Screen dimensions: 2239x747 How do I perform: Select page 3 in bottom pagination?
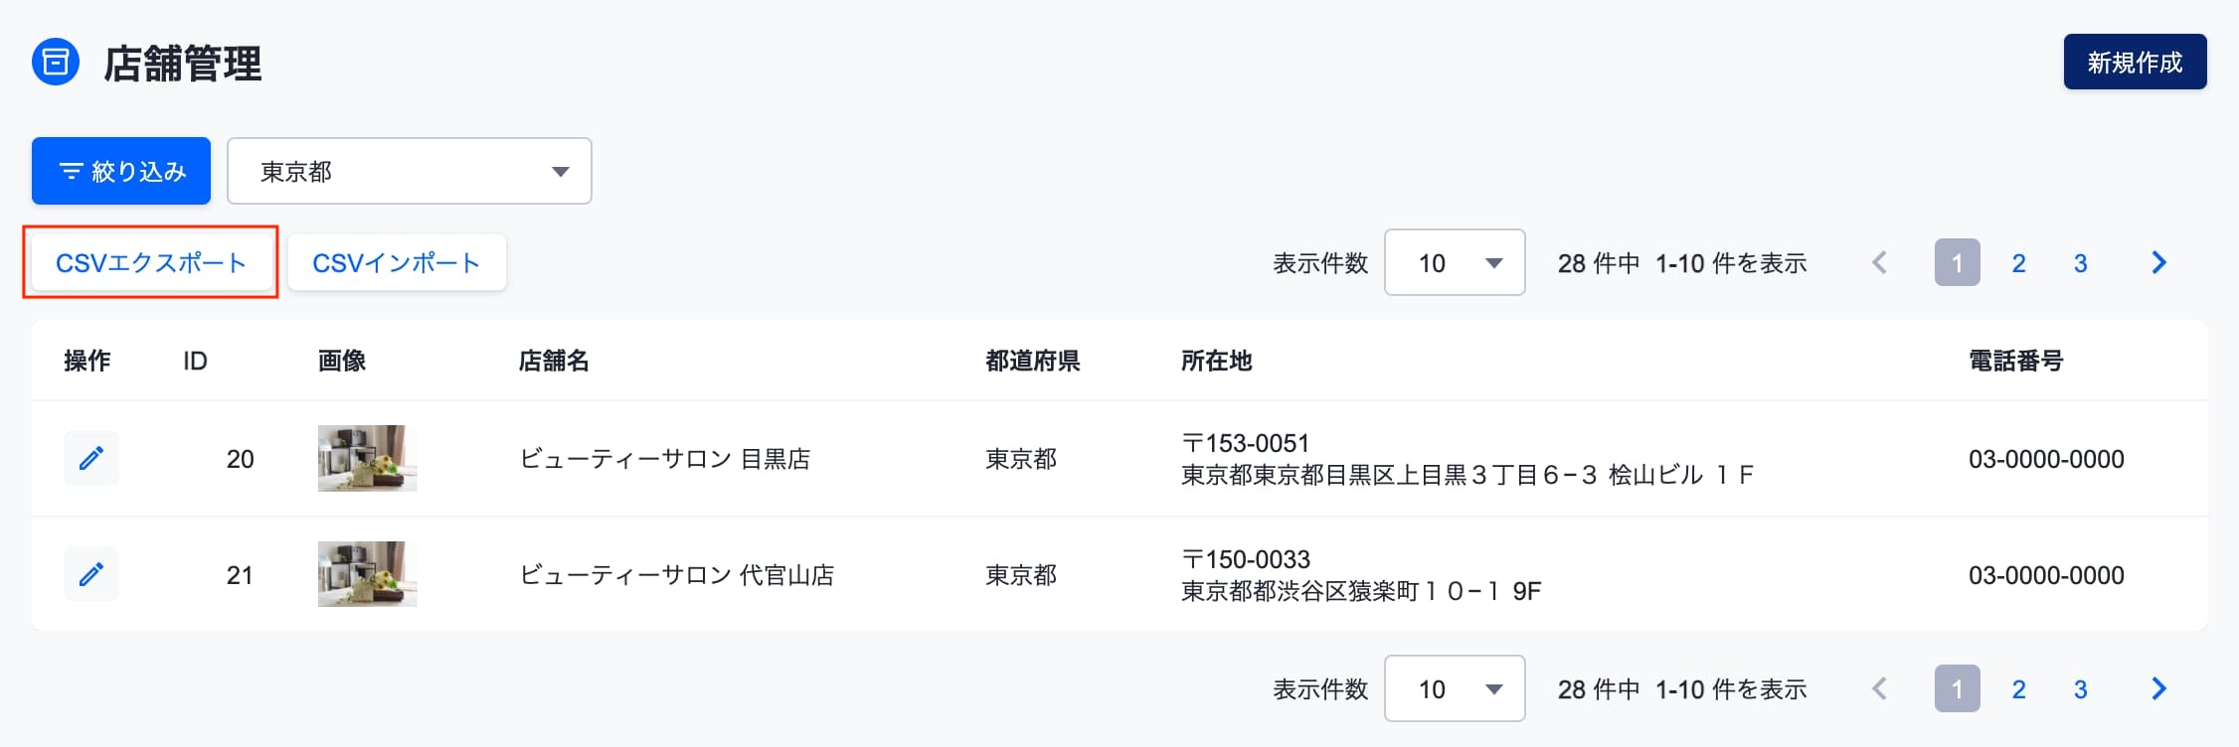(x=2080, y=688)
